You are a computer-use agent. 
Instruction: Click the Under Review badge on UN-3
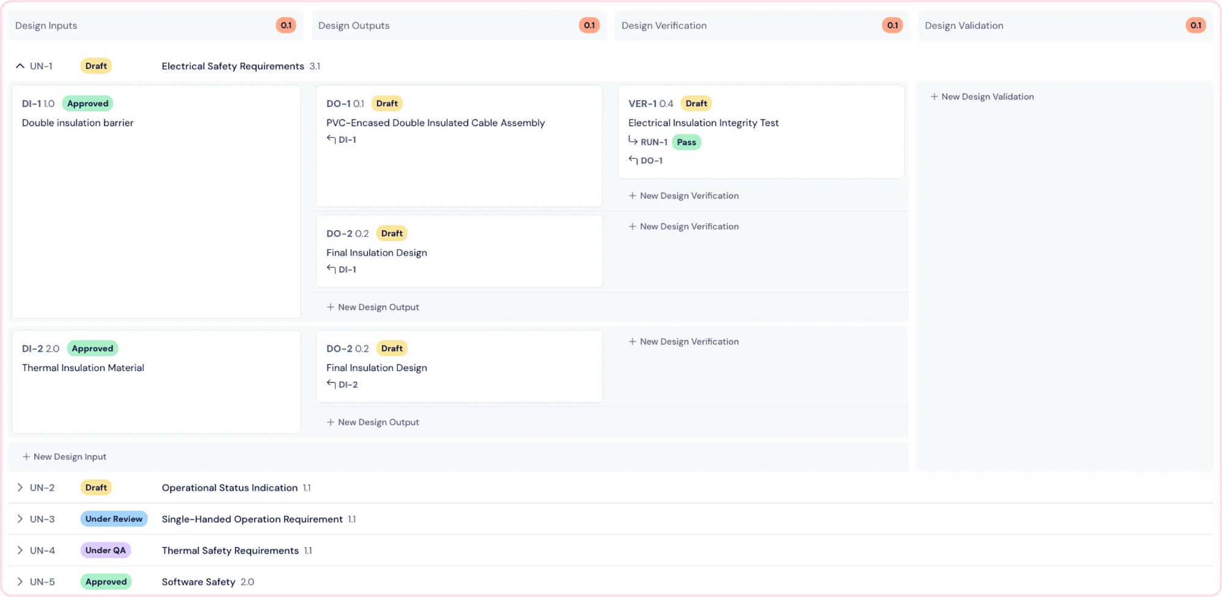tap(114, 519)
